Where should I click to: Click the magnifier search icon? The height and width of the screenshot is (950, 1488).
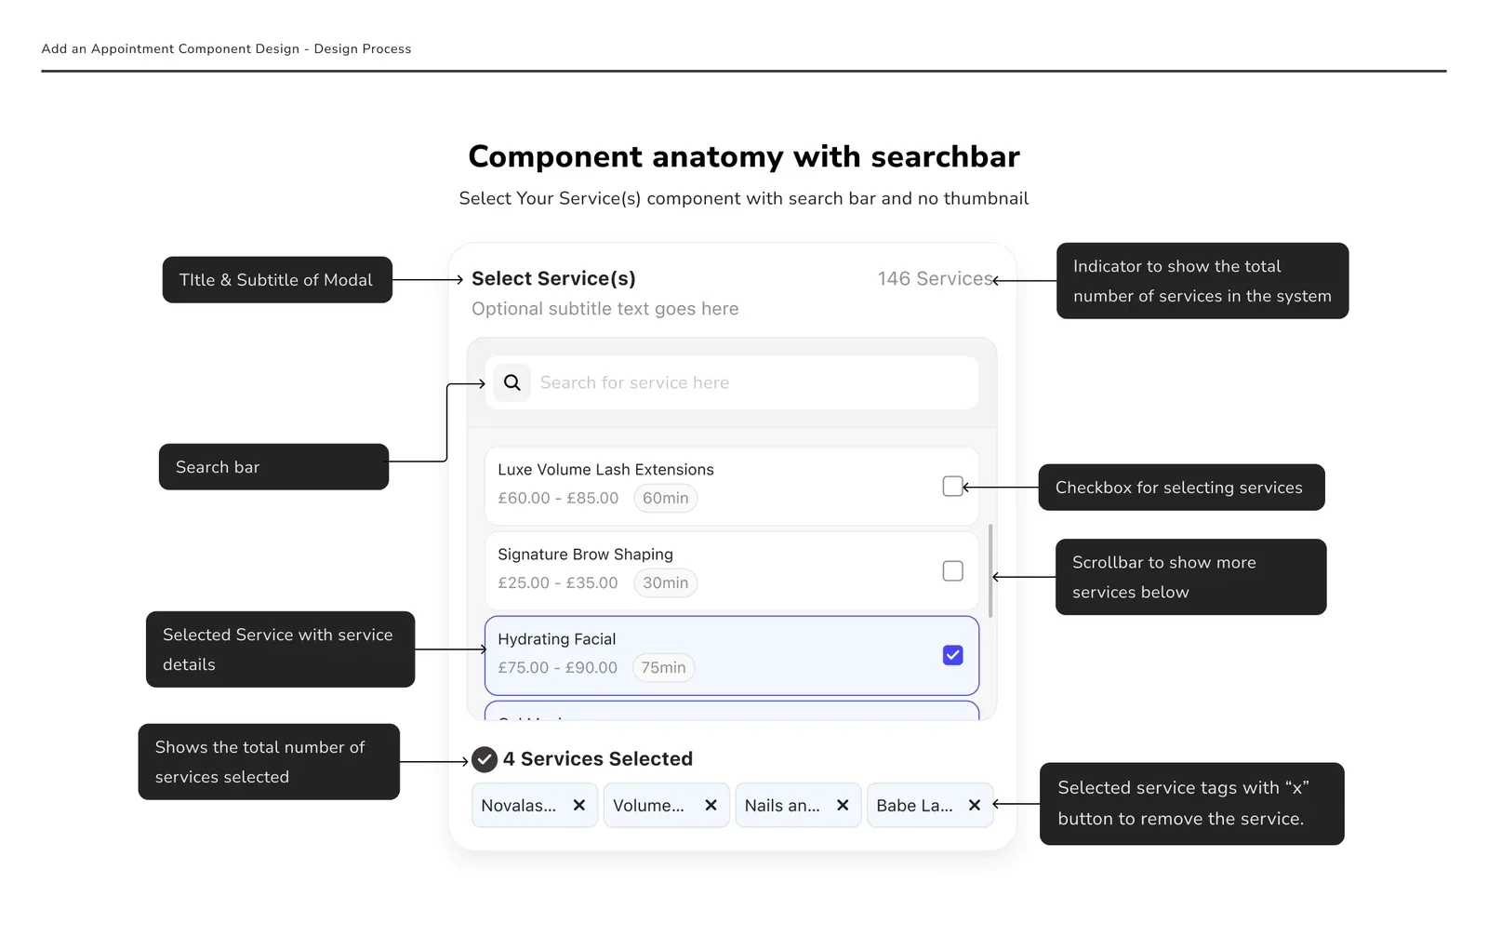click(x=511, y=382)
